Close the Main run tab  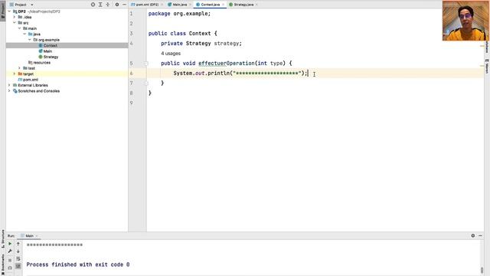pos(37,236)
